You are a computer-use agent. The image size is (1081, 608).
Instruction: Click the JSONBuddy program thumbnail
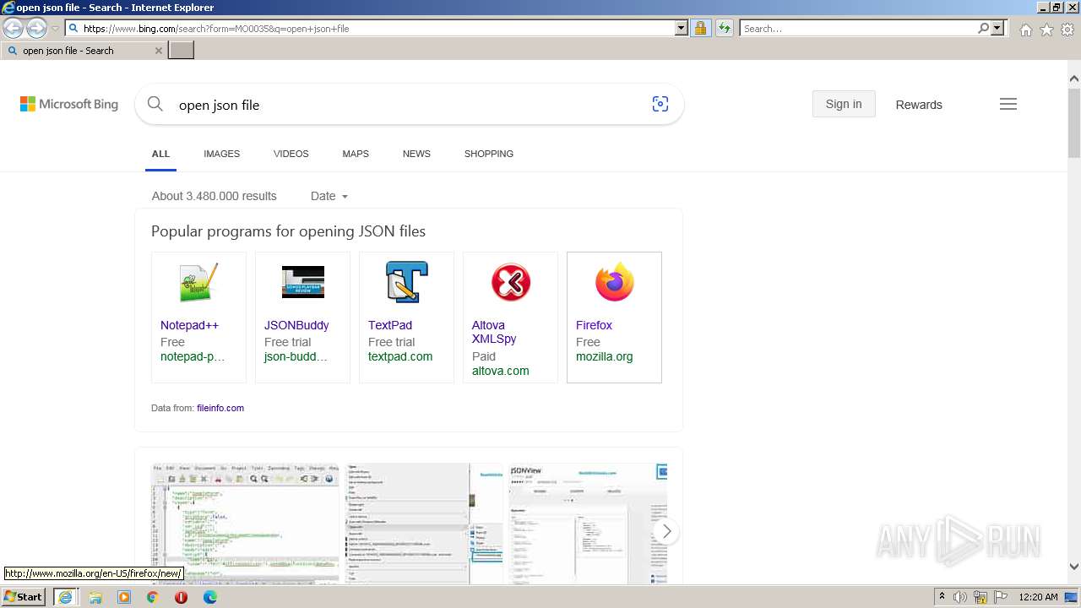coord(303,282)
